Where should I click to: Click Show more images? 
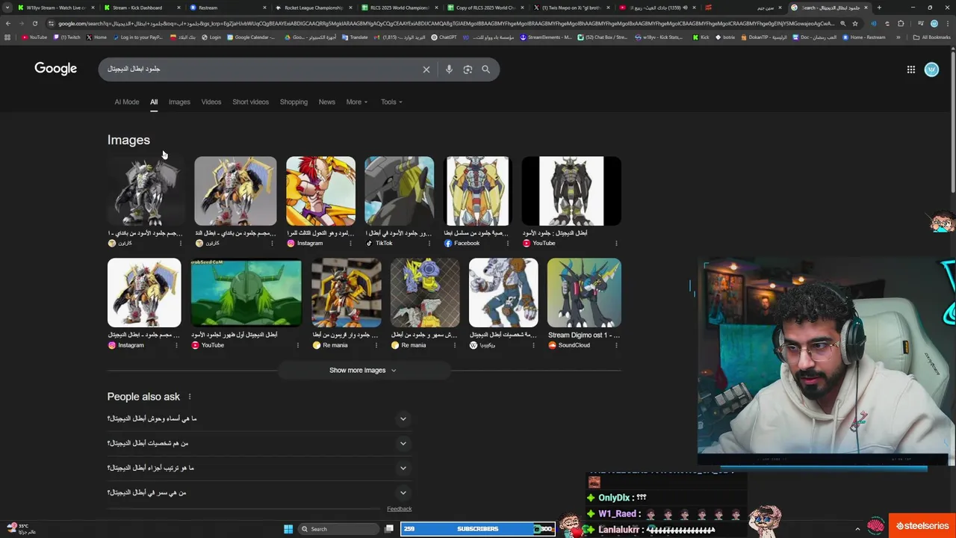[363, 370]
